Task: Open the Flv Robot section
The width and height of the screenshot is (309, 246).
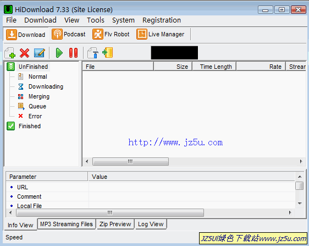Action: click(x=111, y=34)
